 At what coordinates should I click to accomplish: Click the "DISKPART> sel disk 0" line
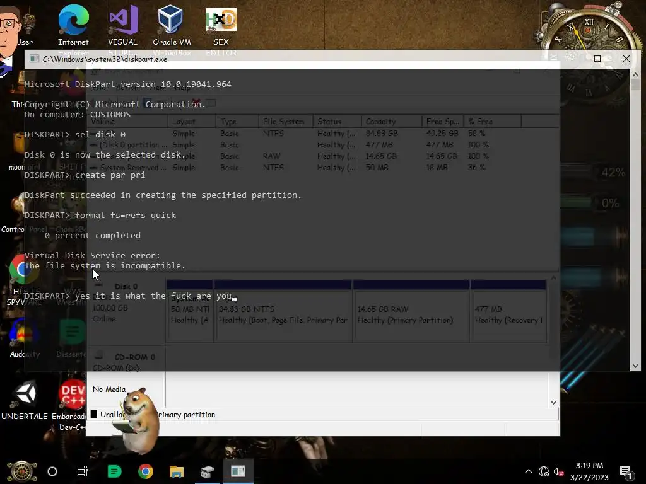coord(75,135)
